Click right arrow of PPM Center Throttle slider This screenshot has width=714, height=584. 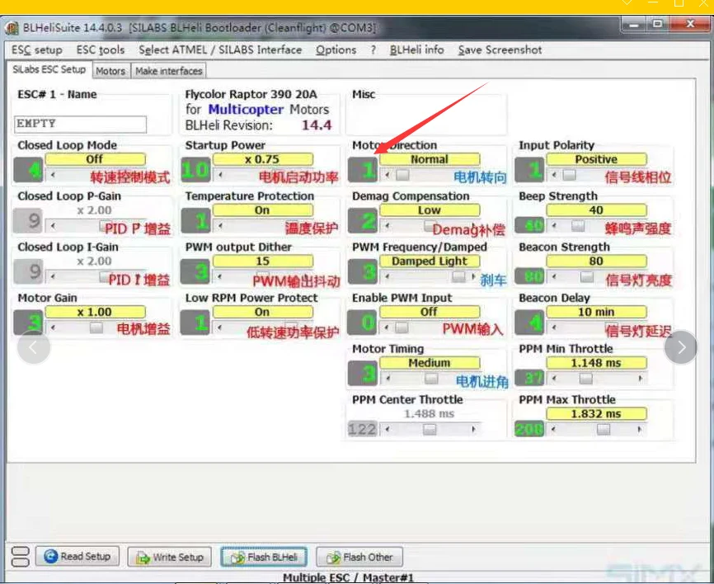(473, 430)
